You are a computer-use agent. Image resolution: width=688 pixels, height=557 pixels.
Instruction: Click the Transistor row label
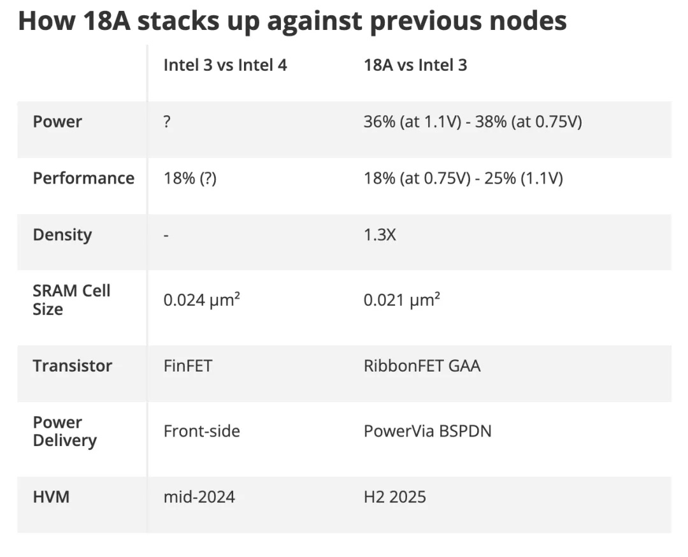coord(73,366)
